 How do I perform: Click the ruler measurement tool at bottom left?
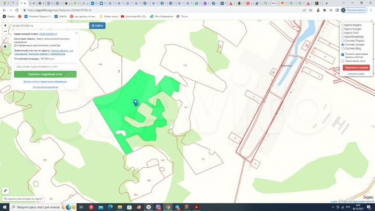pos(5,190)
